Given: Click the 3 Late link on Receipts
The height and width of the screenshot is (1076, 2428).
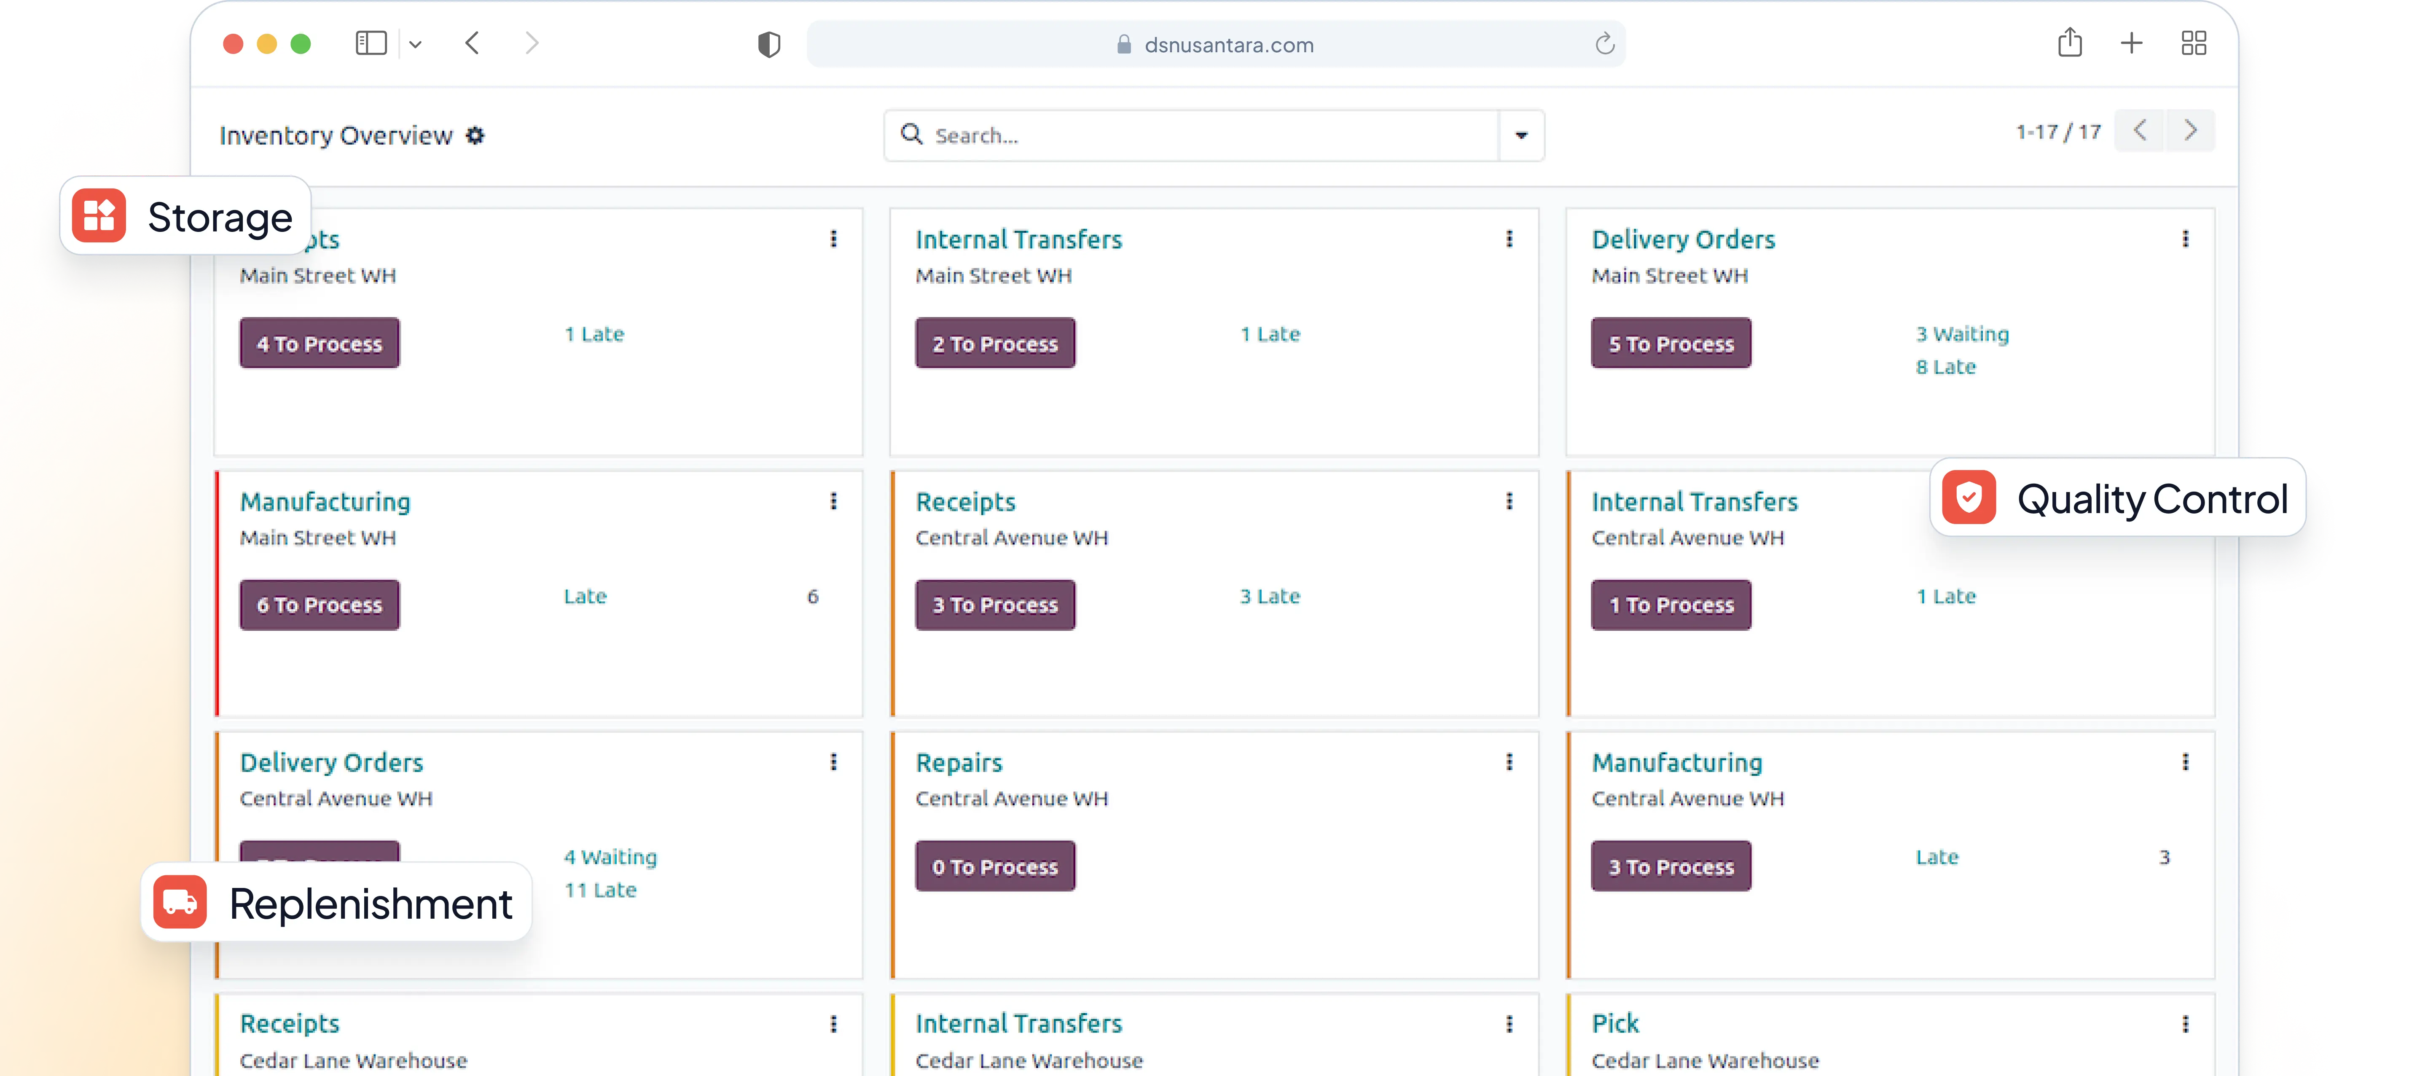Looking at the screenshot, I should point(1270,596).
